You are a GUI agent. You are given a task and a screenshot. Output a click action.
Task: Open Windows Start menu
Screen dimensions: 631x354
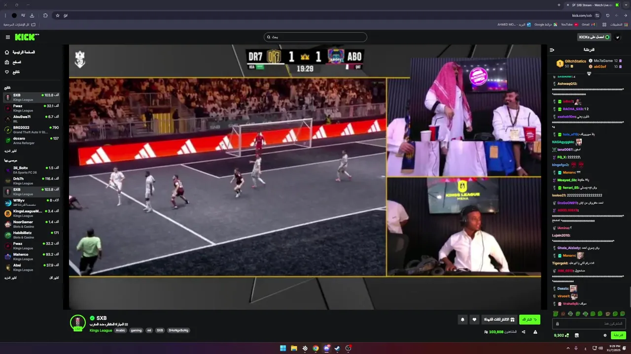click(283, 348)
